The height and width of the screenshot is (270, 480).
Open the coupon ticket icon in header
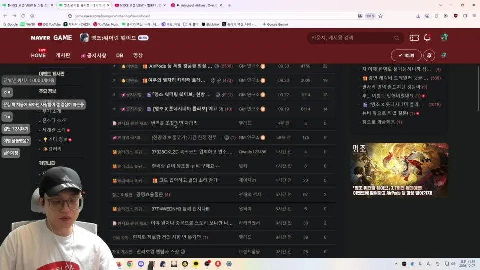pos(414,37)
